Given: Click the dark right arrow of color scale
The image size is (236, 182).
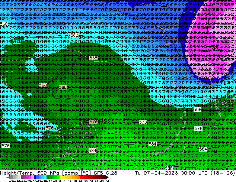Looking at the screenshot, I should pos(107,177).
